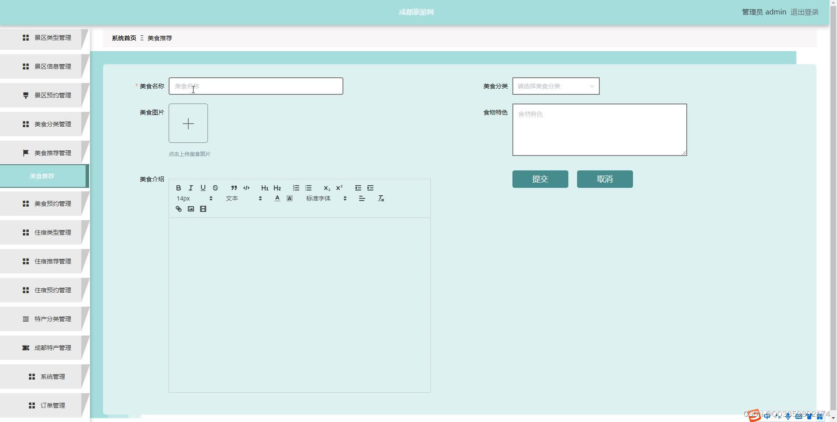Open the text alignment options
Viewport: 837px width, 422px height.
point(362,198)
